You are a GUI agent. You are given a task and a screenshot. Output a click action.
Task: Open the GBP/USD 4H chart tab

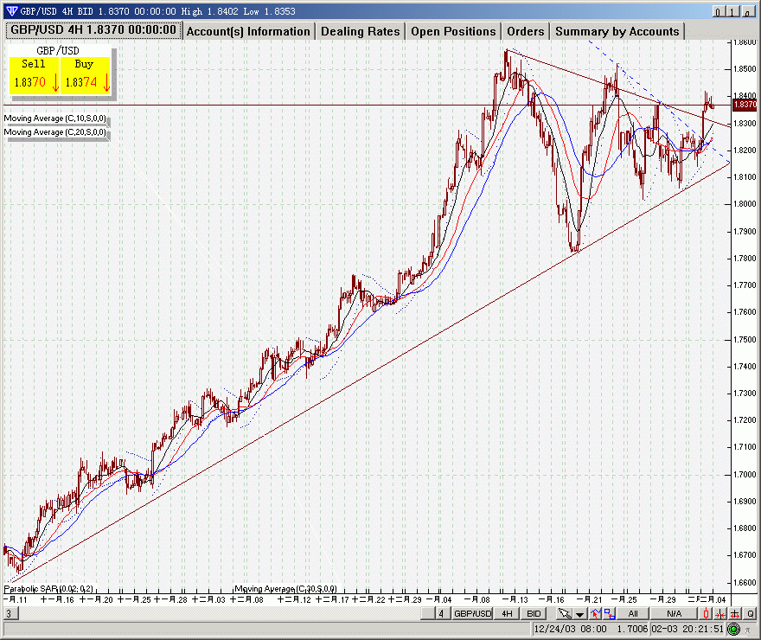click(x=93, y=30)
